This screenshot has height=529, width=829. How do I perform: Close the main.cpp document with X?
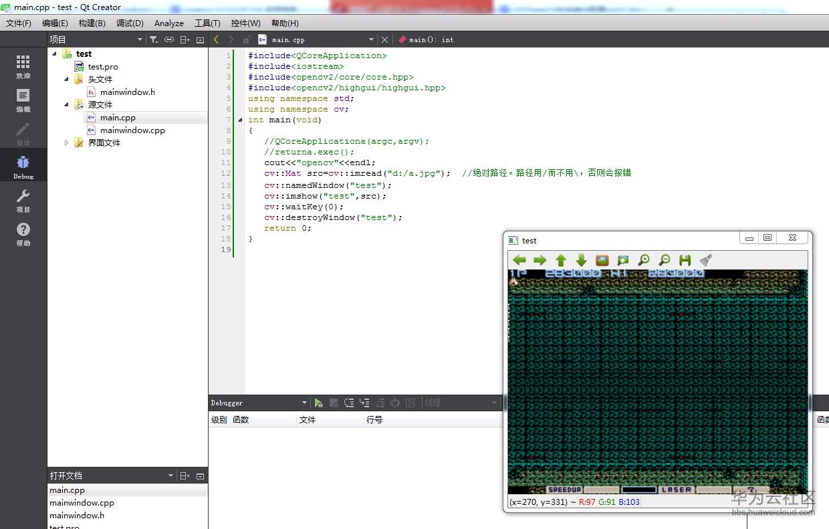click(384, 39)
